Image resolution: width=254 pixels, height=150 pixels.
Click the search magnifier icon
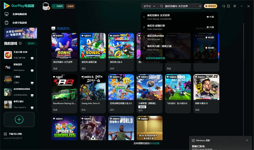(161, 6)
